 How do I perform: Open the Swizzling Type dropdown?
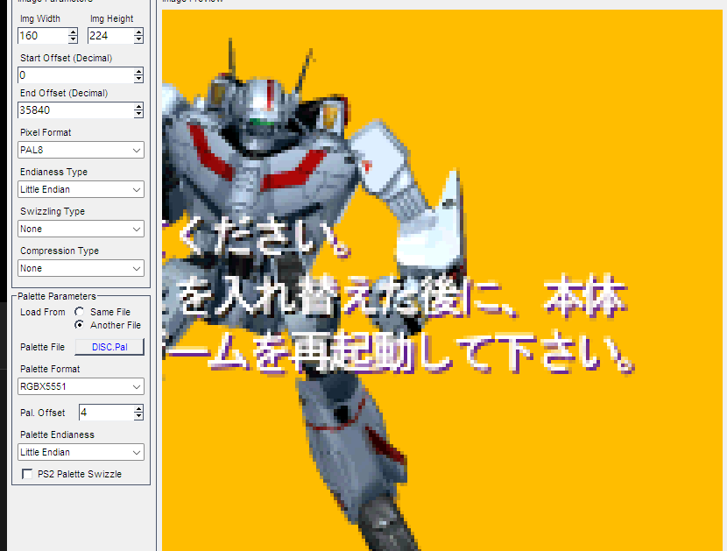coord(81,230)
